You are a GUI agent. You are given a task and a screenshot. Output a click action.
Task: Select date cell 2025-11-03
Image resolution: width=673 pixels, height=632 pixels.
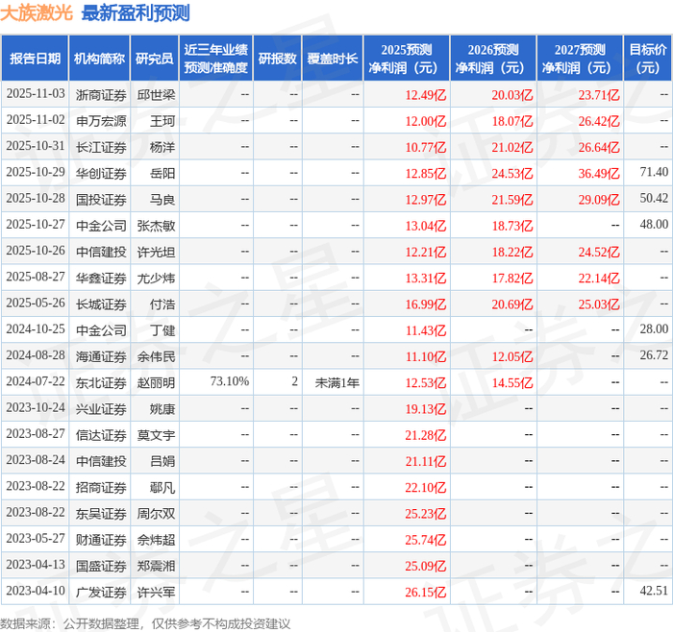36,94
